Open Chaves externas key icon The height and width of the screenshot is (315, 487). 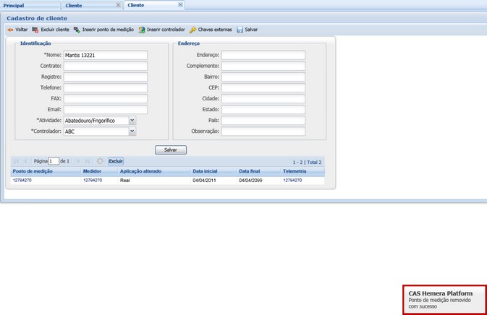pos(192,30)
